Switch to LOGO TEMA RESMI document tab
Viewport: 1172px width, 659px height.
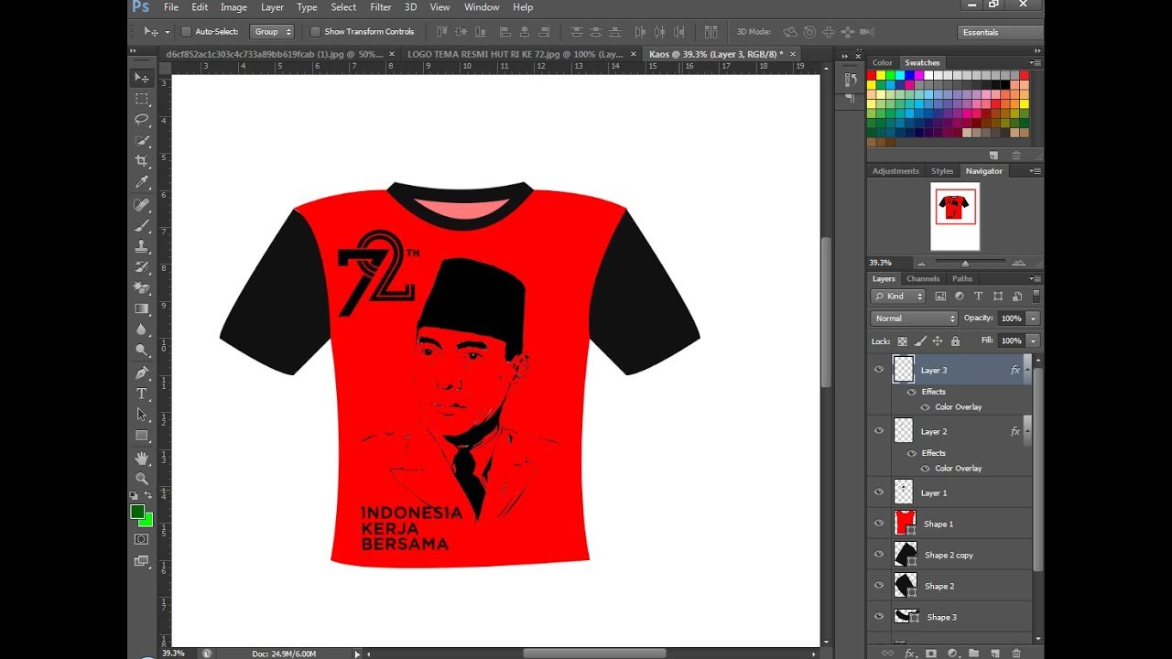515,54
